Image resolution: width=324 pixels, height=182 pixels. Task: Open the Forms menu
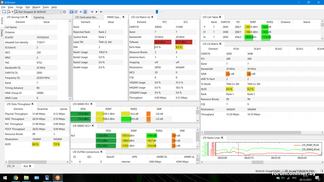pyautogui.click(x=19, y=7)
